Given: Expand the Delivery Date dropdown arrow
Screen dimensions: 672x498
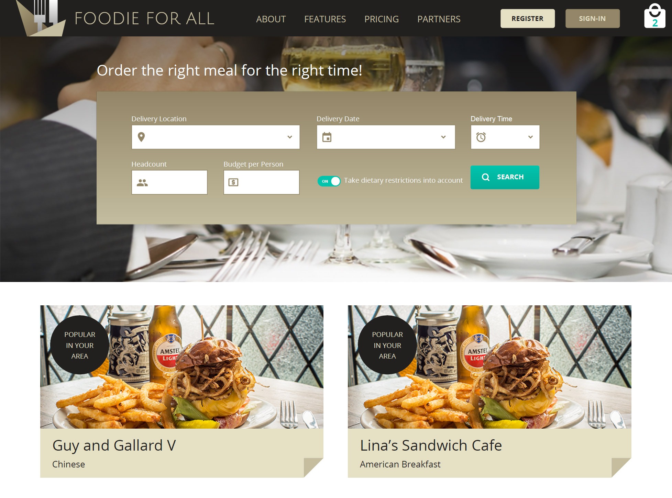Looking at the screenshot, I should 443,137.
